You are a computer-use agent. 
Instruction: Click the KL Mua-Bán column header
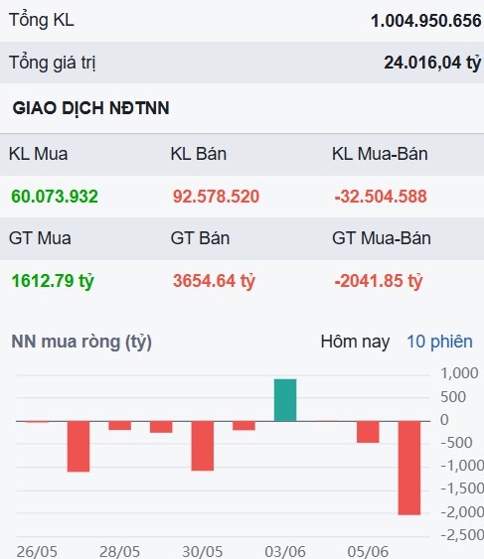tap(380, 154)
